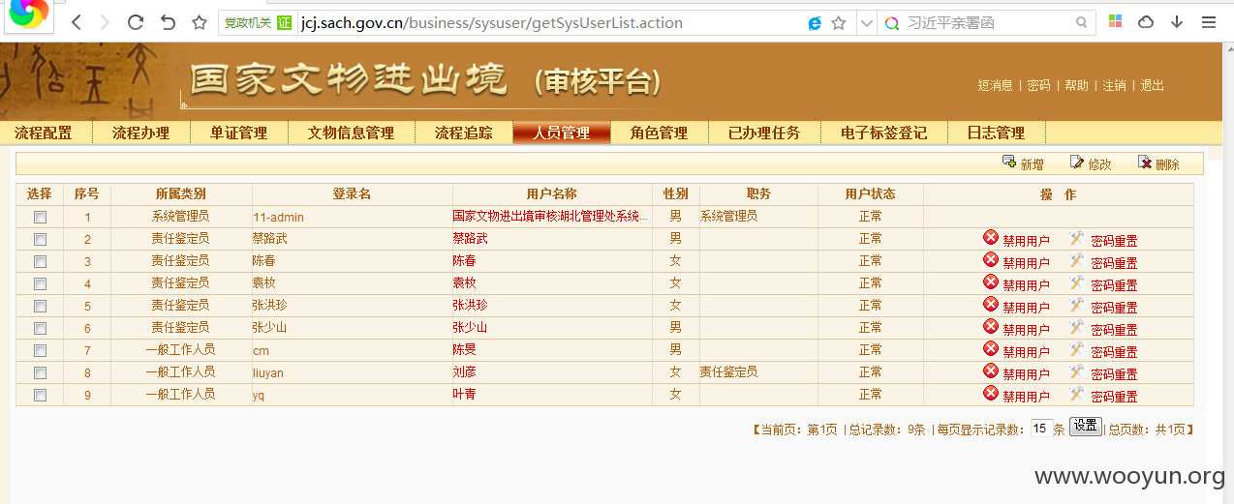Click 禁用用户 link for 张少山 row
The height and width of the screenshot is (504, 1234).
[1026, 330]
